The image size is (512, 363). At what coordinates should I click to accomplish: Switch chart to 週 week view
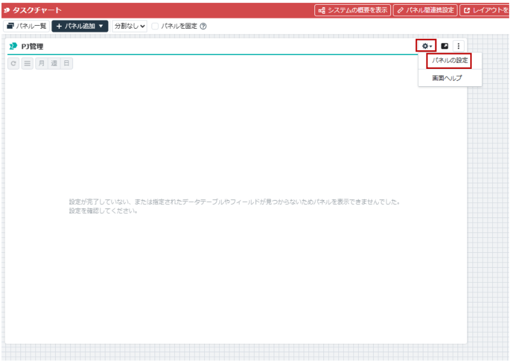coord(54,63)
